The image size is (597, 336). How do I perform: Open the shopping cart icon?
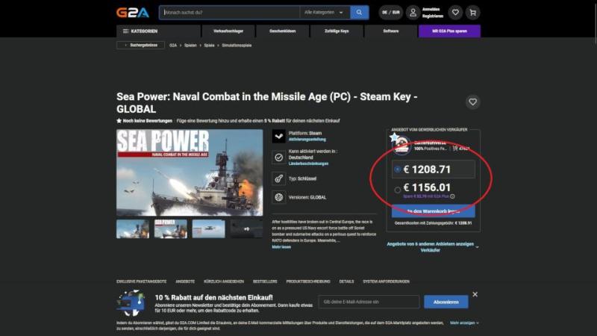pos(473,13)
